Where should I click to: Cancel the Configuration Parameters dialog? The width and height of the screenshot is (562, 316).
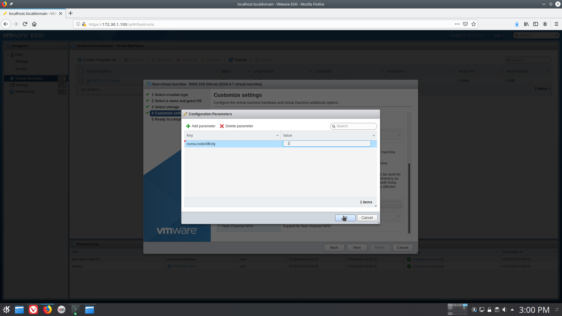367,218
